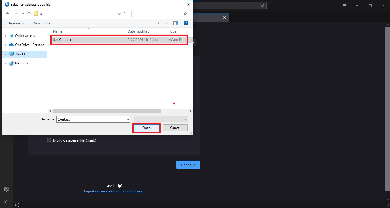Image resolution: width=390 pixels, height=208 pixels.
Task: Open Recent locations dropdown chevron
Action: coord(23,14)
